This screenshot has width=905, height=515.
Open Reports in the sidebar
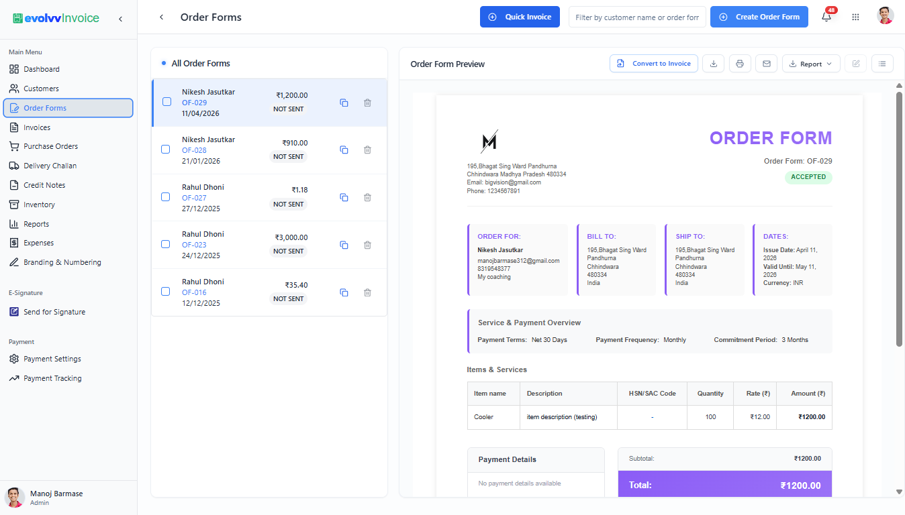68,224
